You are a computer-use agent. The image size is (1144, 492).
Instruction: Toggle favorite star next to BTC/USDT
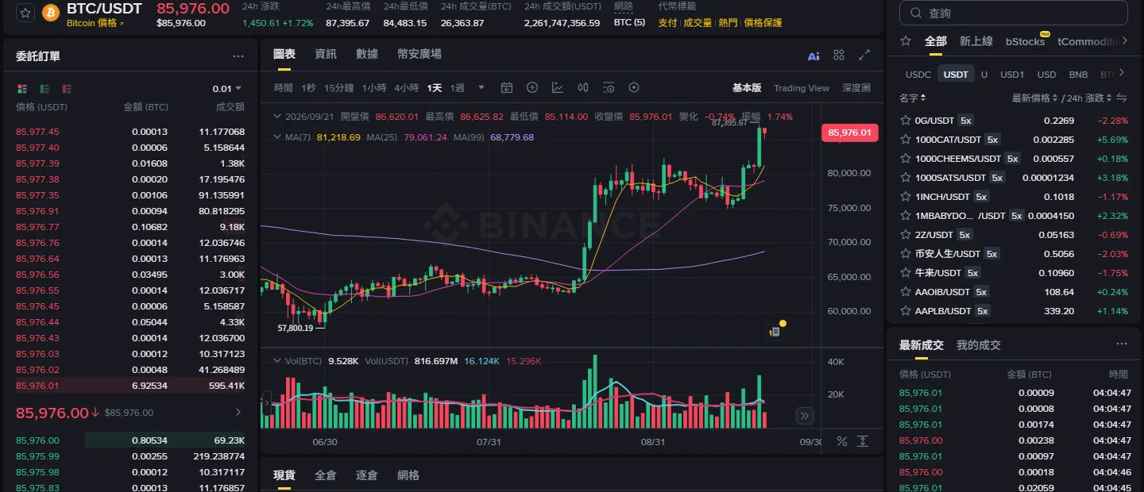point(25,13)
